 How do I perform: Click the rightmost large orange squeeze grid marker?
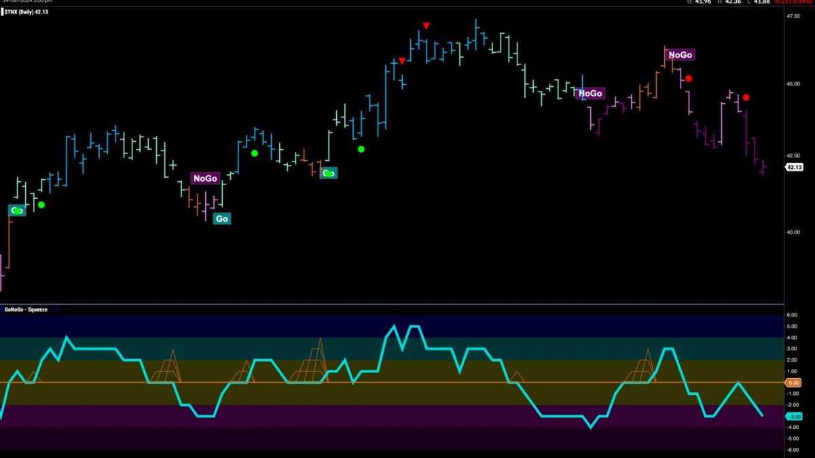point(640,366)
